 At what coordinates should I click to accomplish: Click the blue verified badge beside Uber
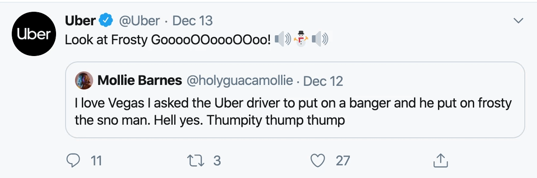[x=106, y=20]
